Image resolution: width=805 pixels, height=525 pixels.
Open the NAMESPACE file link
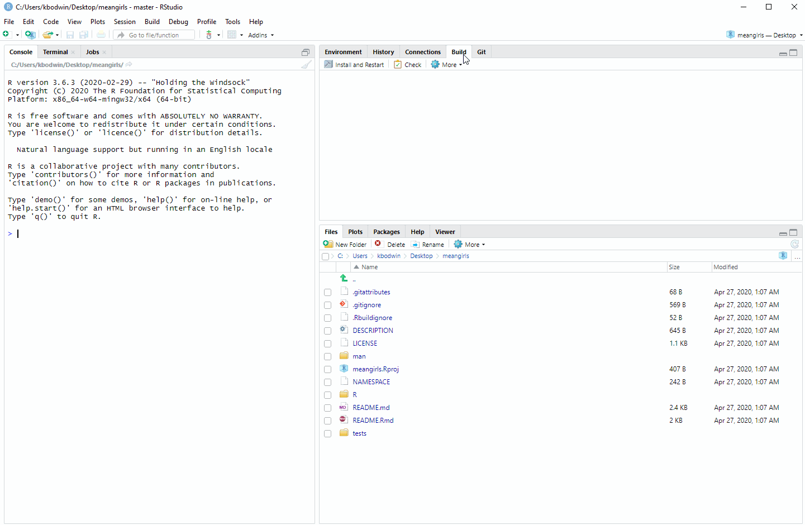[x=371, y=382]
